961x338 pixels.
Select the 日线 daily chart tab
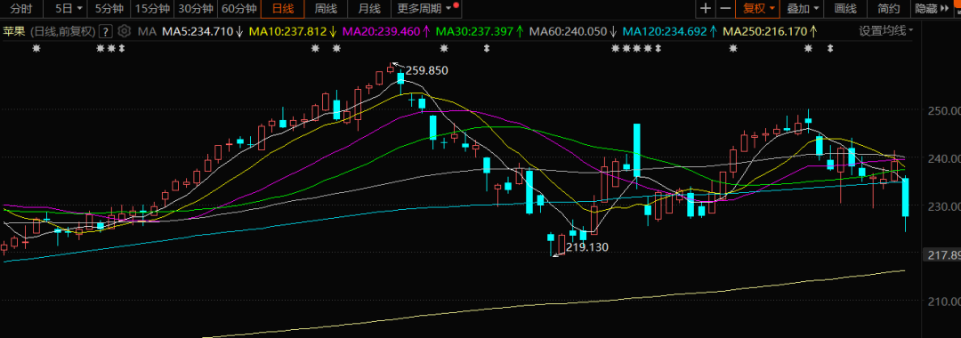pos(283,9)
